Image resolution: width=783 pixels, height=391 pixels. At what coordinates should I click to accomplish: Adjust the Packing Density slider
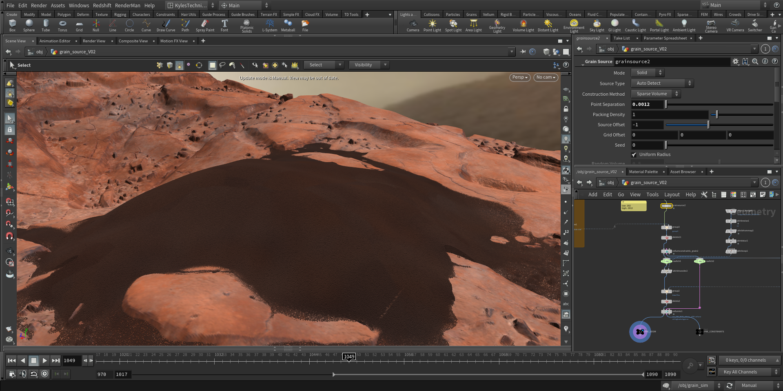717,115
